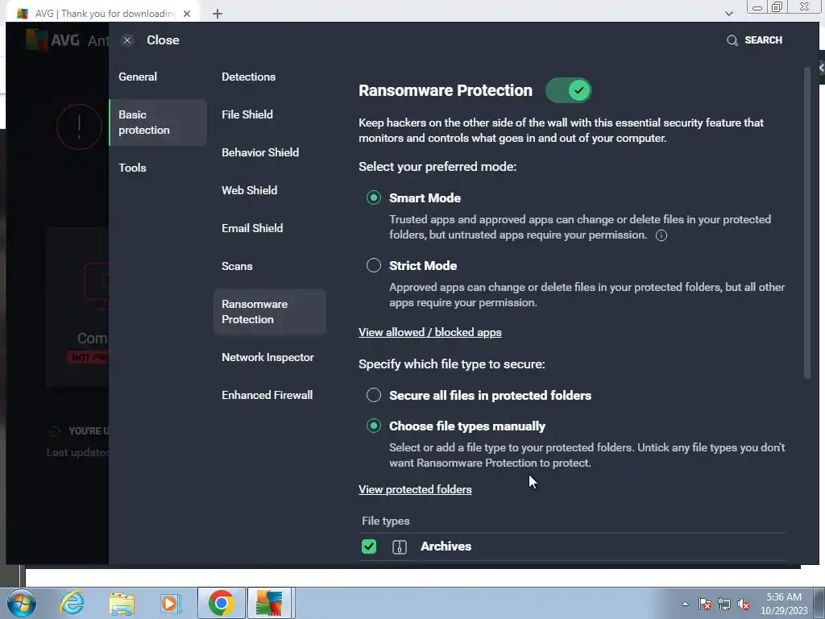
Task: Click the taskbar clock and date
Action: tap(784, 604)
